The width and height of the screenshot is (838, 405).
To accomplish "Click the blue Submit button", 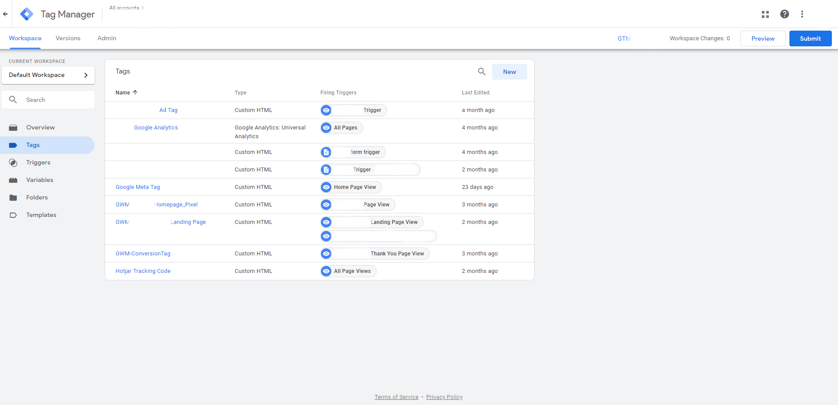I will click(x=810, y=38).
